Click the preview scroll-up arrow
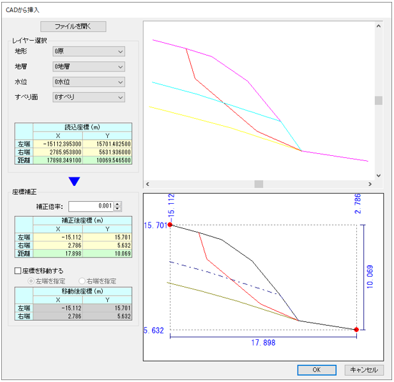This screenshot has width=394, height=382. click(379, 26)
